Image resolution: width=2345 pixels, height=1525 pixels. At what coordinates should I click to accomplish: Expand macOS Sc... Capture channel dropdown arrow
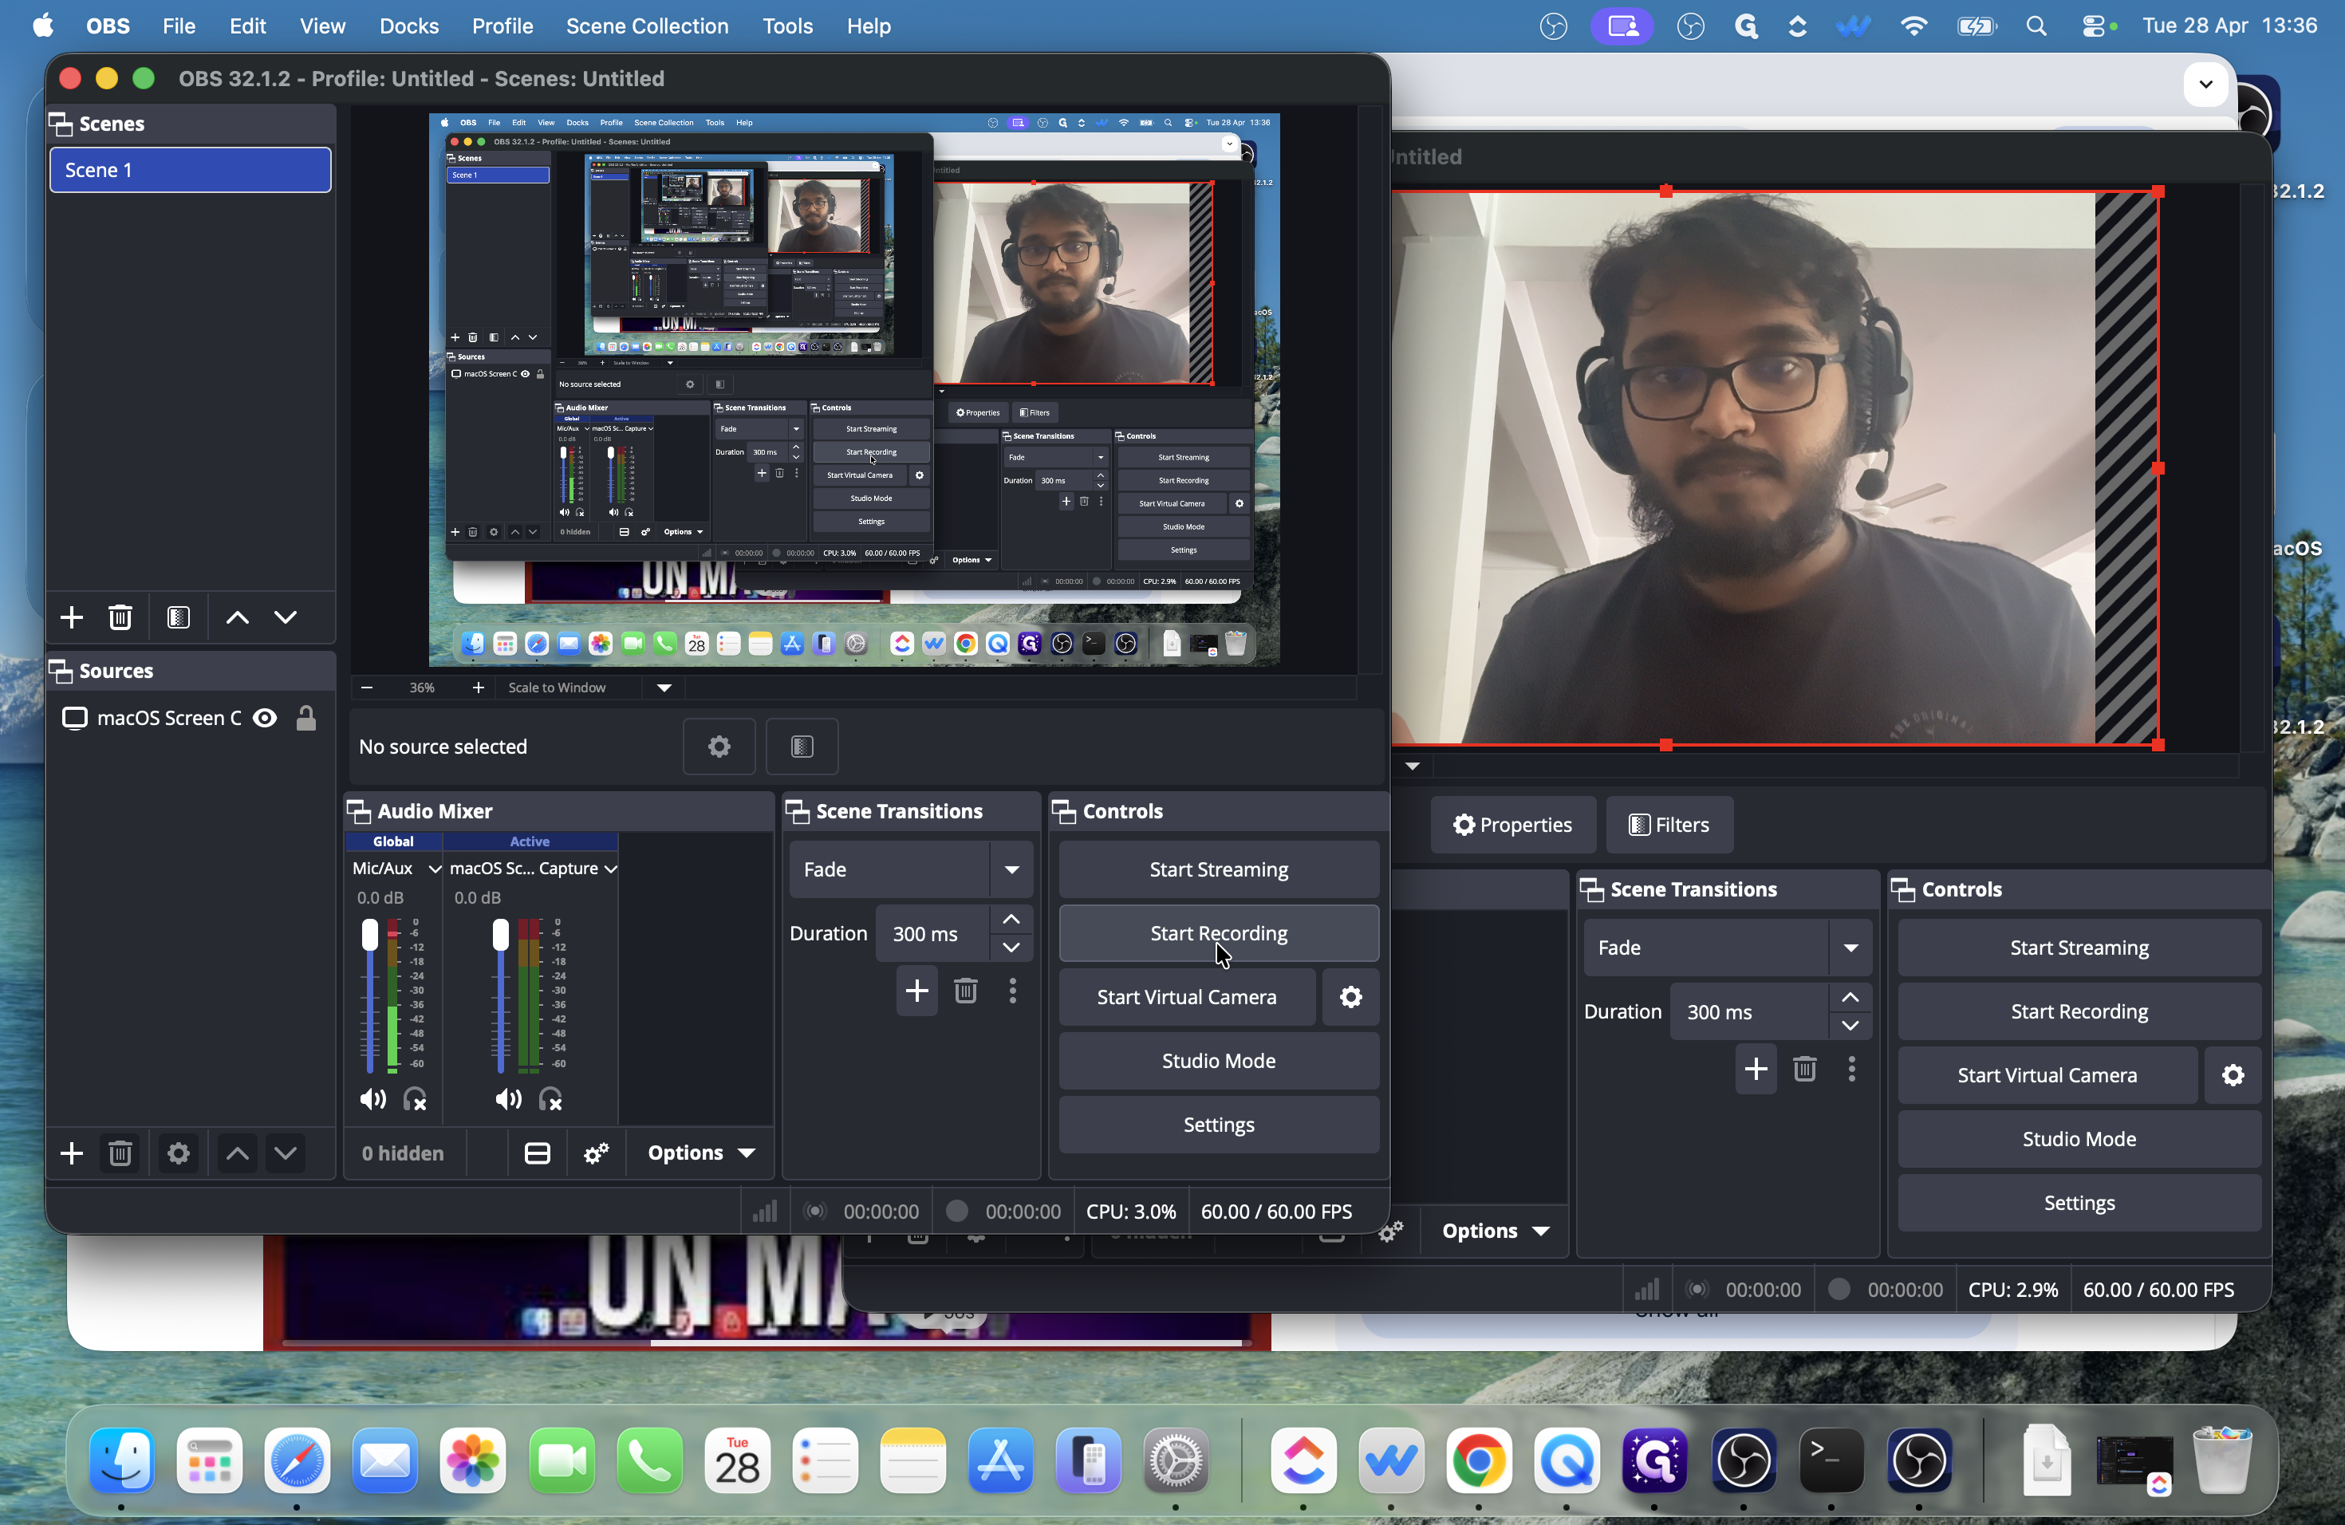click(611, 869)
